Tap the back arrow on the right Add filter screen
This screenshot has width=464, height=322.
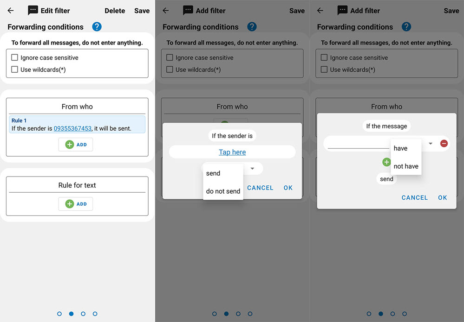[x=320, y=11]
